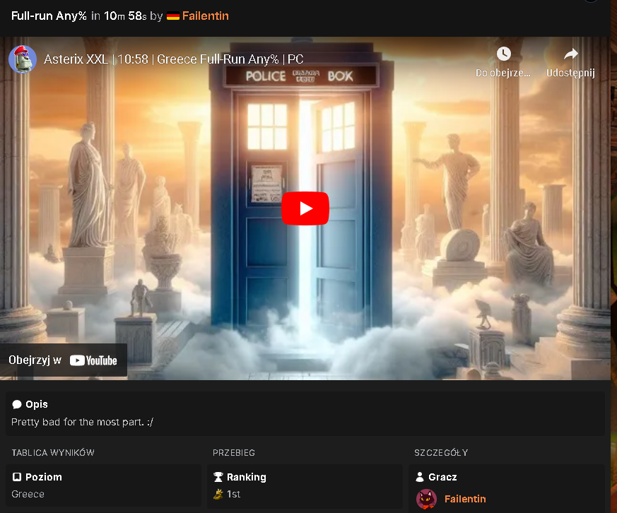This screenshot has width=617, height=513.
Task: Click the Gracz person icon
Action: point(420,477)
